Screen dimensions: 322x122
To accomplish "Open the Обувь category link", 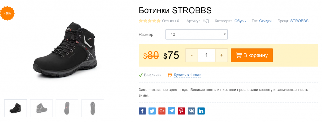I will tap(240, 21).
